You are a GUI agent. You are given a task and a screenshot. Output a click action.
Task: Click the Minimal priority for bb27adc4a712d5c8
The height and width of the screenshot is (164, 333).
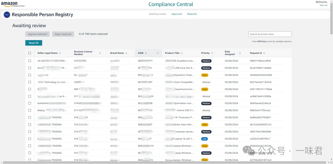coord(206,82)
